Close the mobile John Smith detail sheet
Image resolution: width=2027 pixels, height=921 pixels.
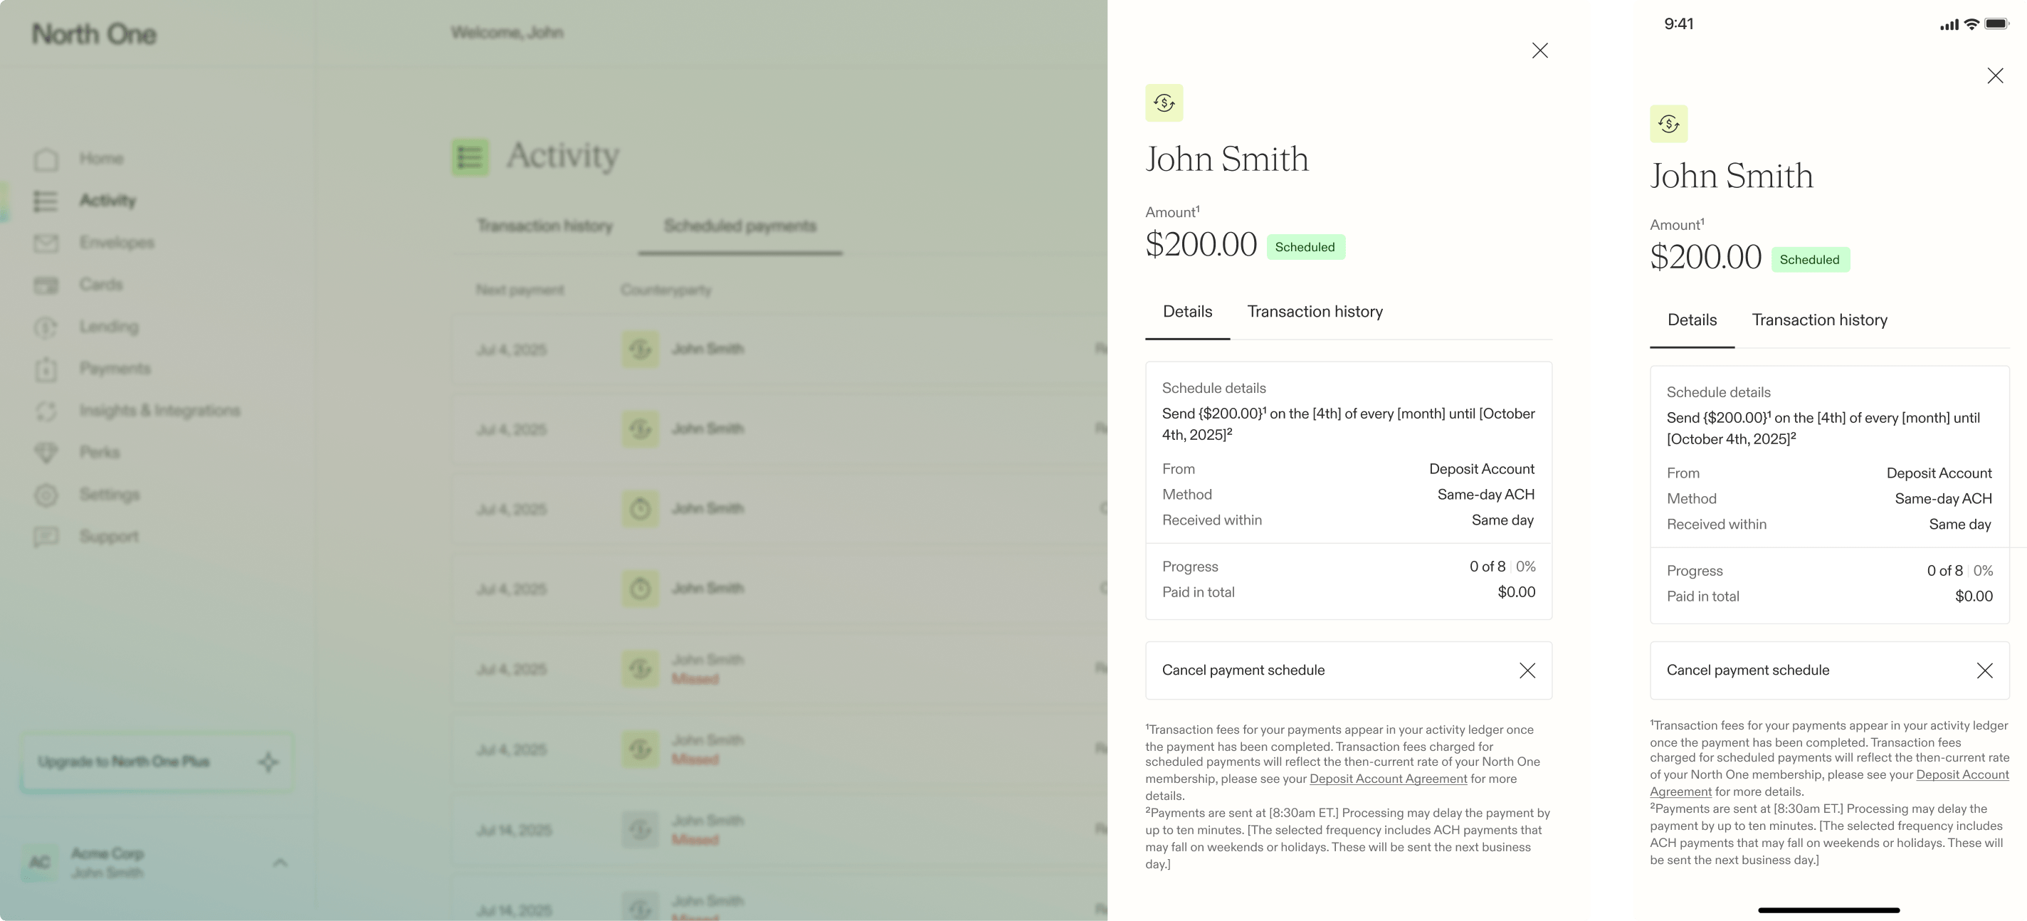(x=1995, y=75)
